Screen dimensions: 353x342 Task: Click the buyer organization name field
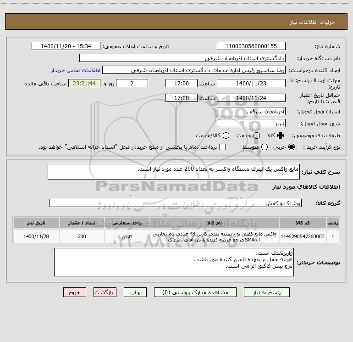(182, 58)
